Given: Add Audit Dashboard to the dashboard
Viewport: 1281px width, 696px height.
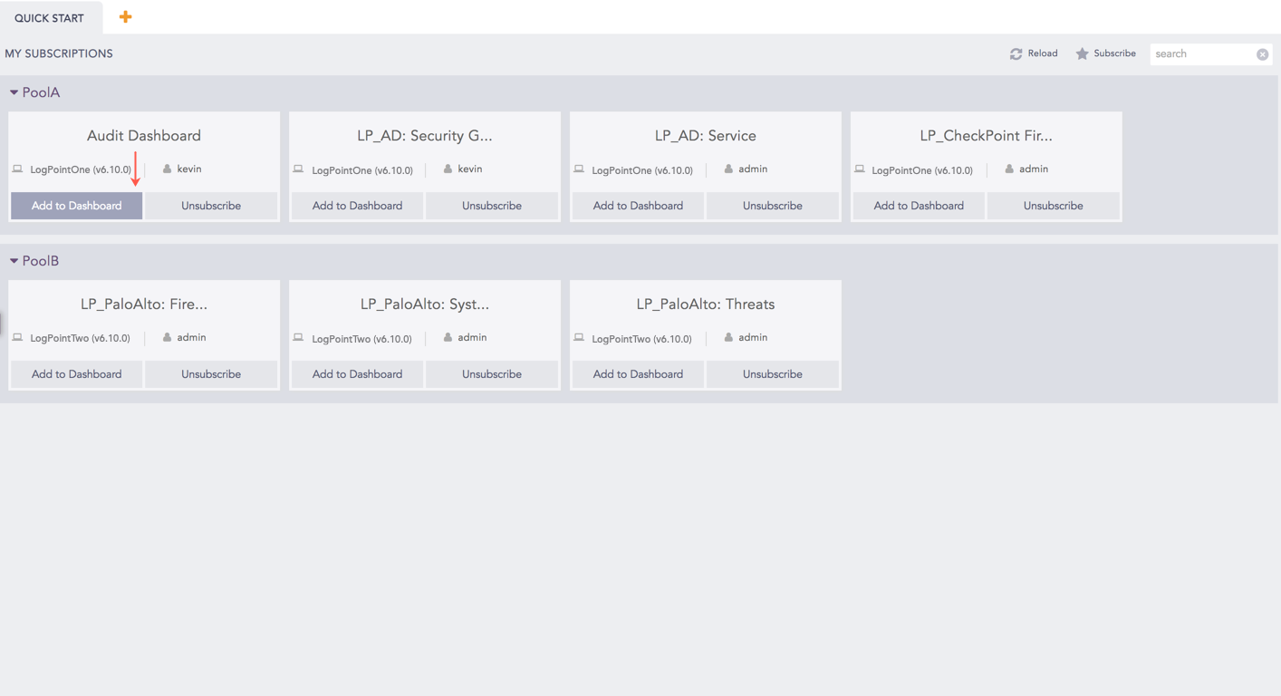Looking at the screenshot, I should (x=76, y=206).
